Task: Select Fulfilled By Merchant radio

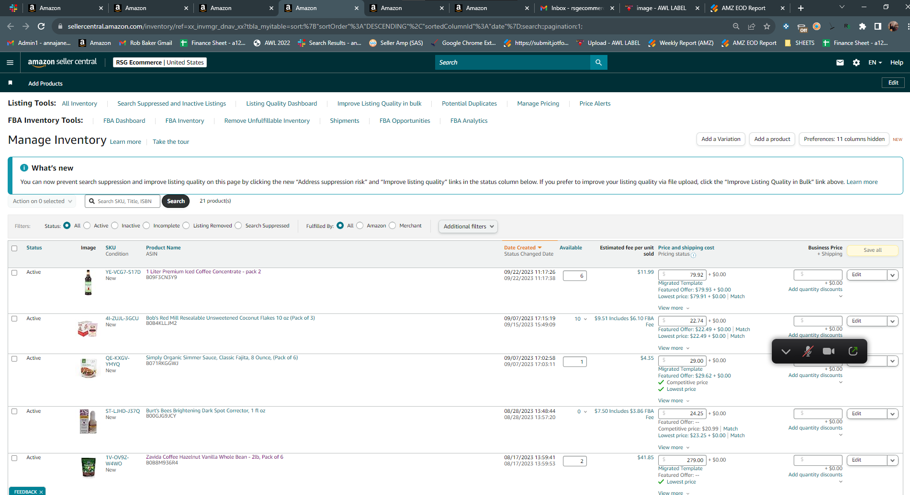Action: point(393,226)
